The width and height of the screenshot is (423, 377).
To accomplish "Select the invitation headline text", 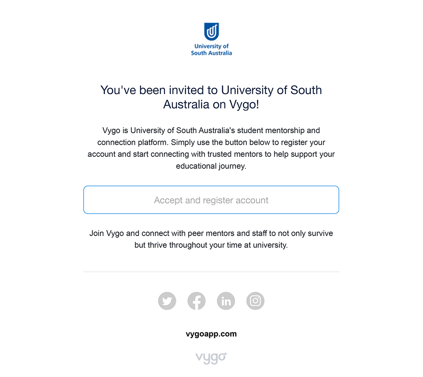I will point(211,97).
